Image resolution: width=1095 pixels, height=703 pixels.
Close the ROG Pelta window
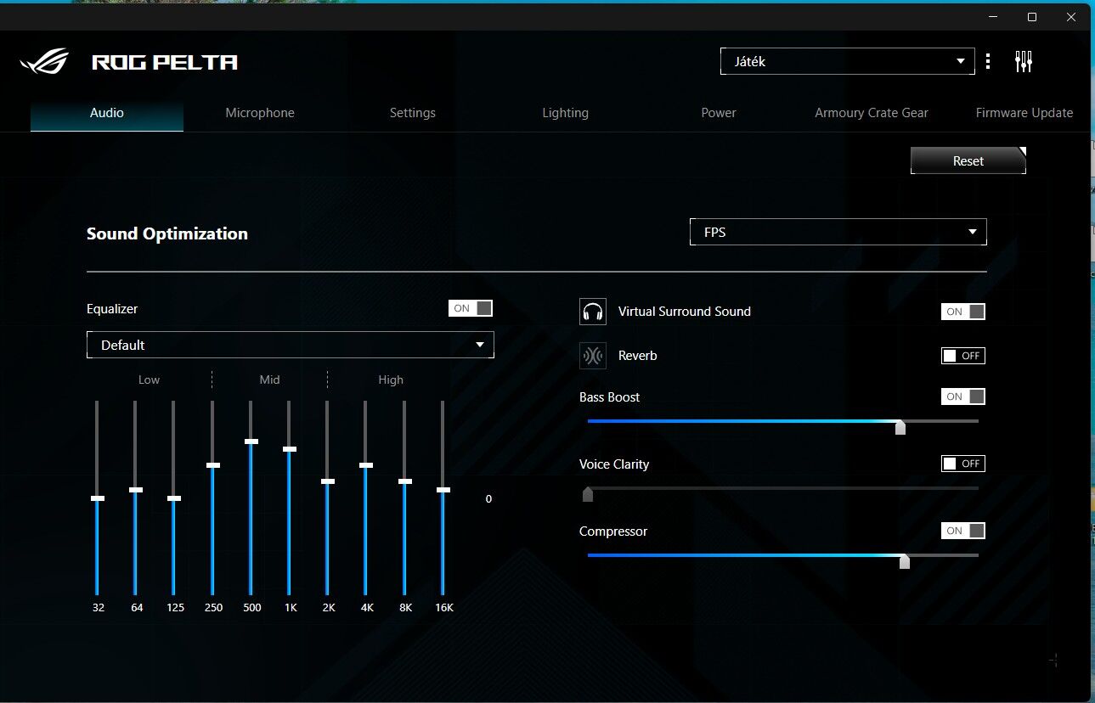(1070, 17)
